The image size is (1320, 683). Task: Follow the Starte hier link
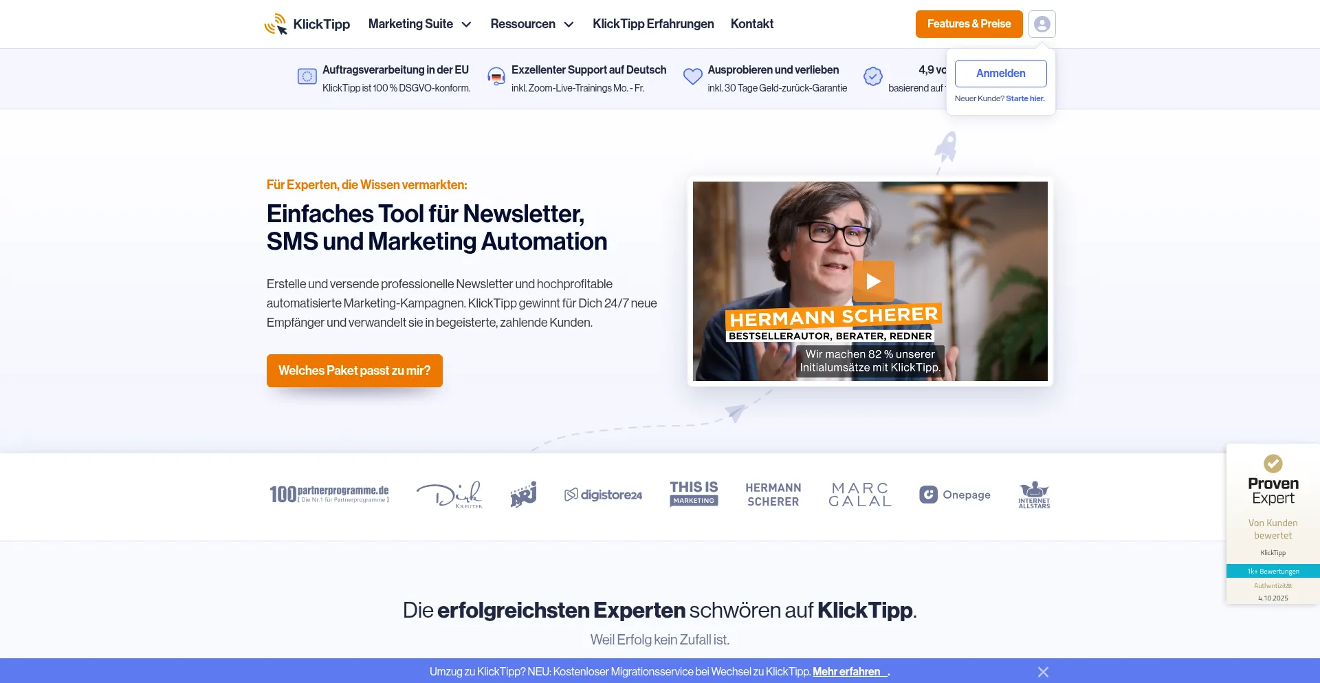1025,98
